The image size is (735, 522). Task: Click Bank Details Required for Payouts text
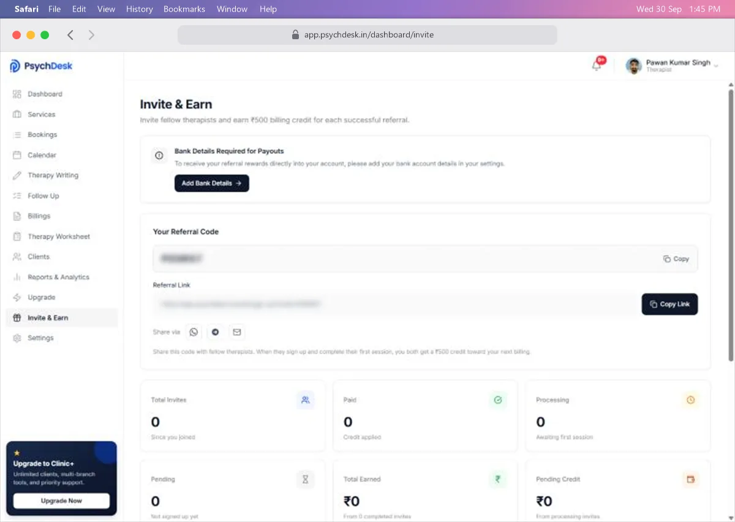pos(229,151)
